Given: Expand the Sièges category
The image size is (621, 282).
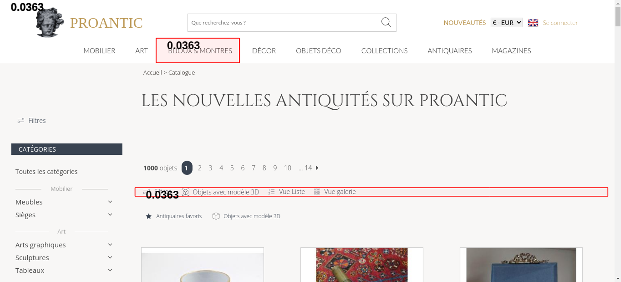Looking at the screenshot, I should 110,215.
